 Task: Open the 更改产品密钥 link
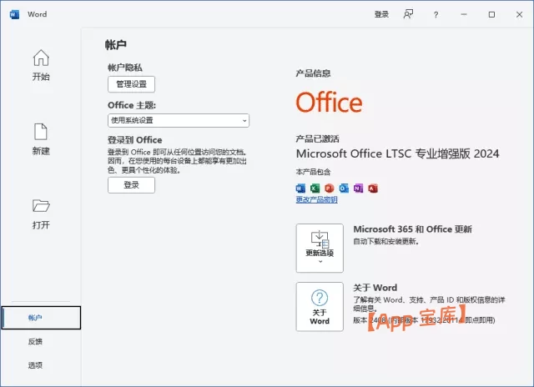tap(317, 199)
